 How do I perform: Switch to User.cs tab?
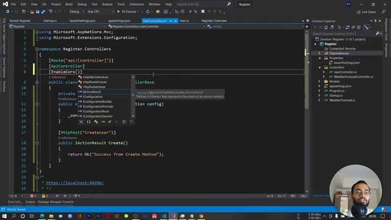point(184,21)
